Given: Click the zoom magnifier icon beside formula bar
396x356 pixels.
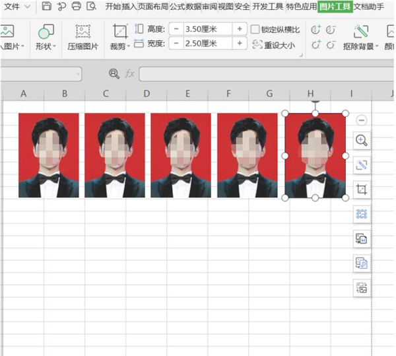Looking at the screenshot, I should [x=114, y=74].
